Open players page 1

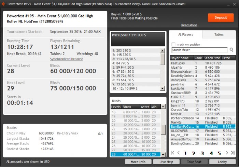point(185,153)
